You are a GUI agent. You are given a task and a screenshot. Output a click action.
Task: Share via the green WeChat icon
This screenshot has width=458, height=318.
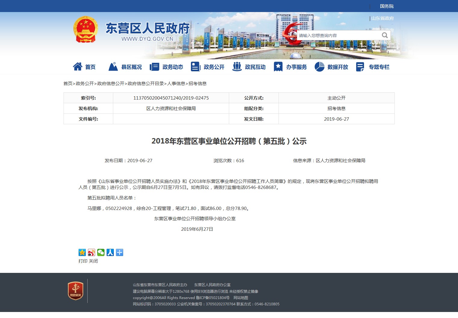[x=101, y=252]
